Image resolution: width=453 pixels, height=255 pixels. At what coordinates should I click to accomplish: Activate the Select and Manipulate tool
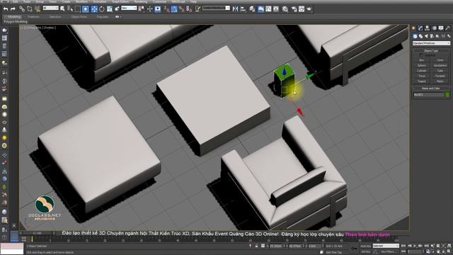(149, 9)
